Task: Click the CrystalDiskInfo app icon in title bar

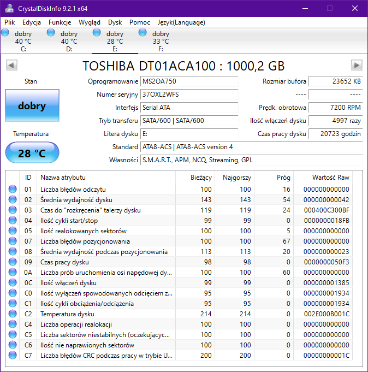Action: click(9, 8)
